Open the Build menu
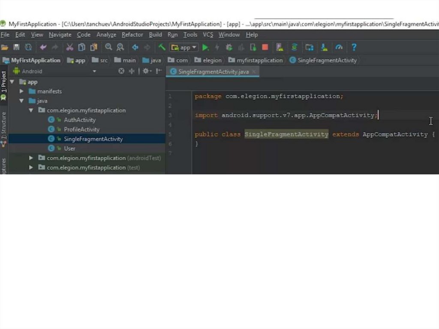Viewport: 439px width, 329px height. coord(155,35)
